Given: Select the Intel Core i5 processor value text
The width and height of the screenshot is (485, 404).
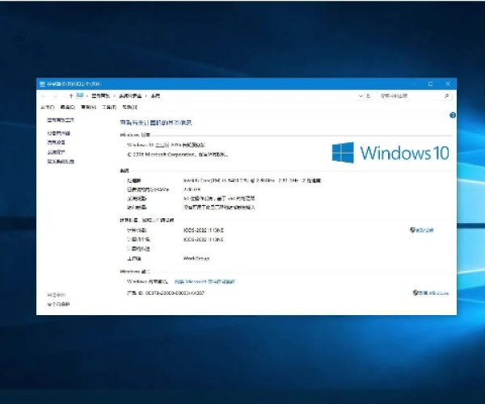Looking at the screenshot, I should click(x=252, y=180).
